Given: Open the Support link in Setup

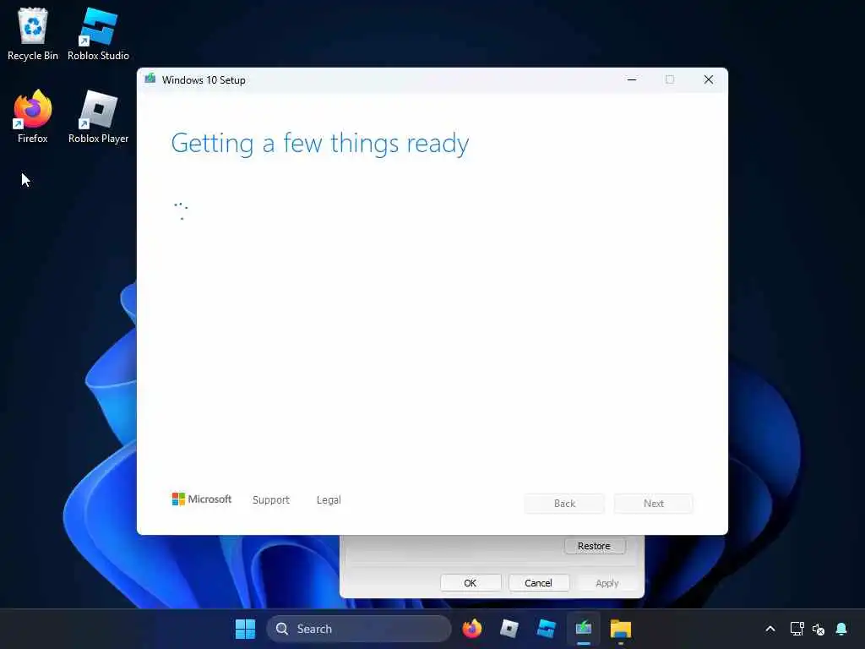Looking at the screenshot, I should [271, 499].
